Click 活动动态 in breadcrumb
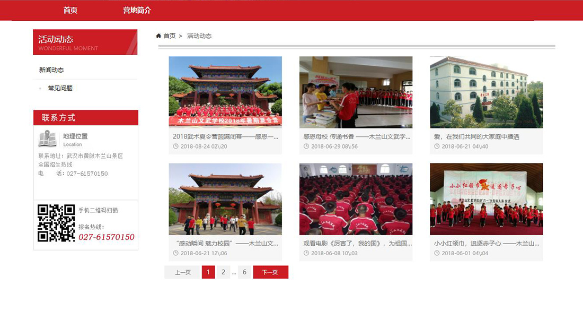The height and width of the screenshot is (328, 583). [x=199, y=36]
